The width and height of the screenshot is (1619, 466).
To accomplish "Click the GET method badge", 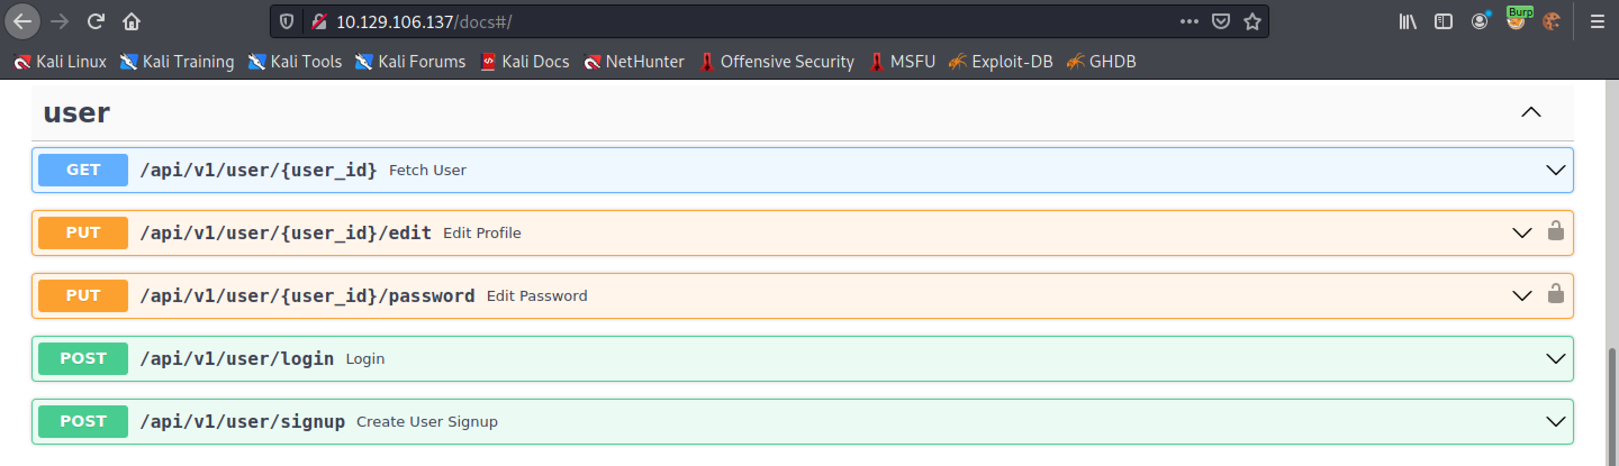I will click(x=83, y=170).
